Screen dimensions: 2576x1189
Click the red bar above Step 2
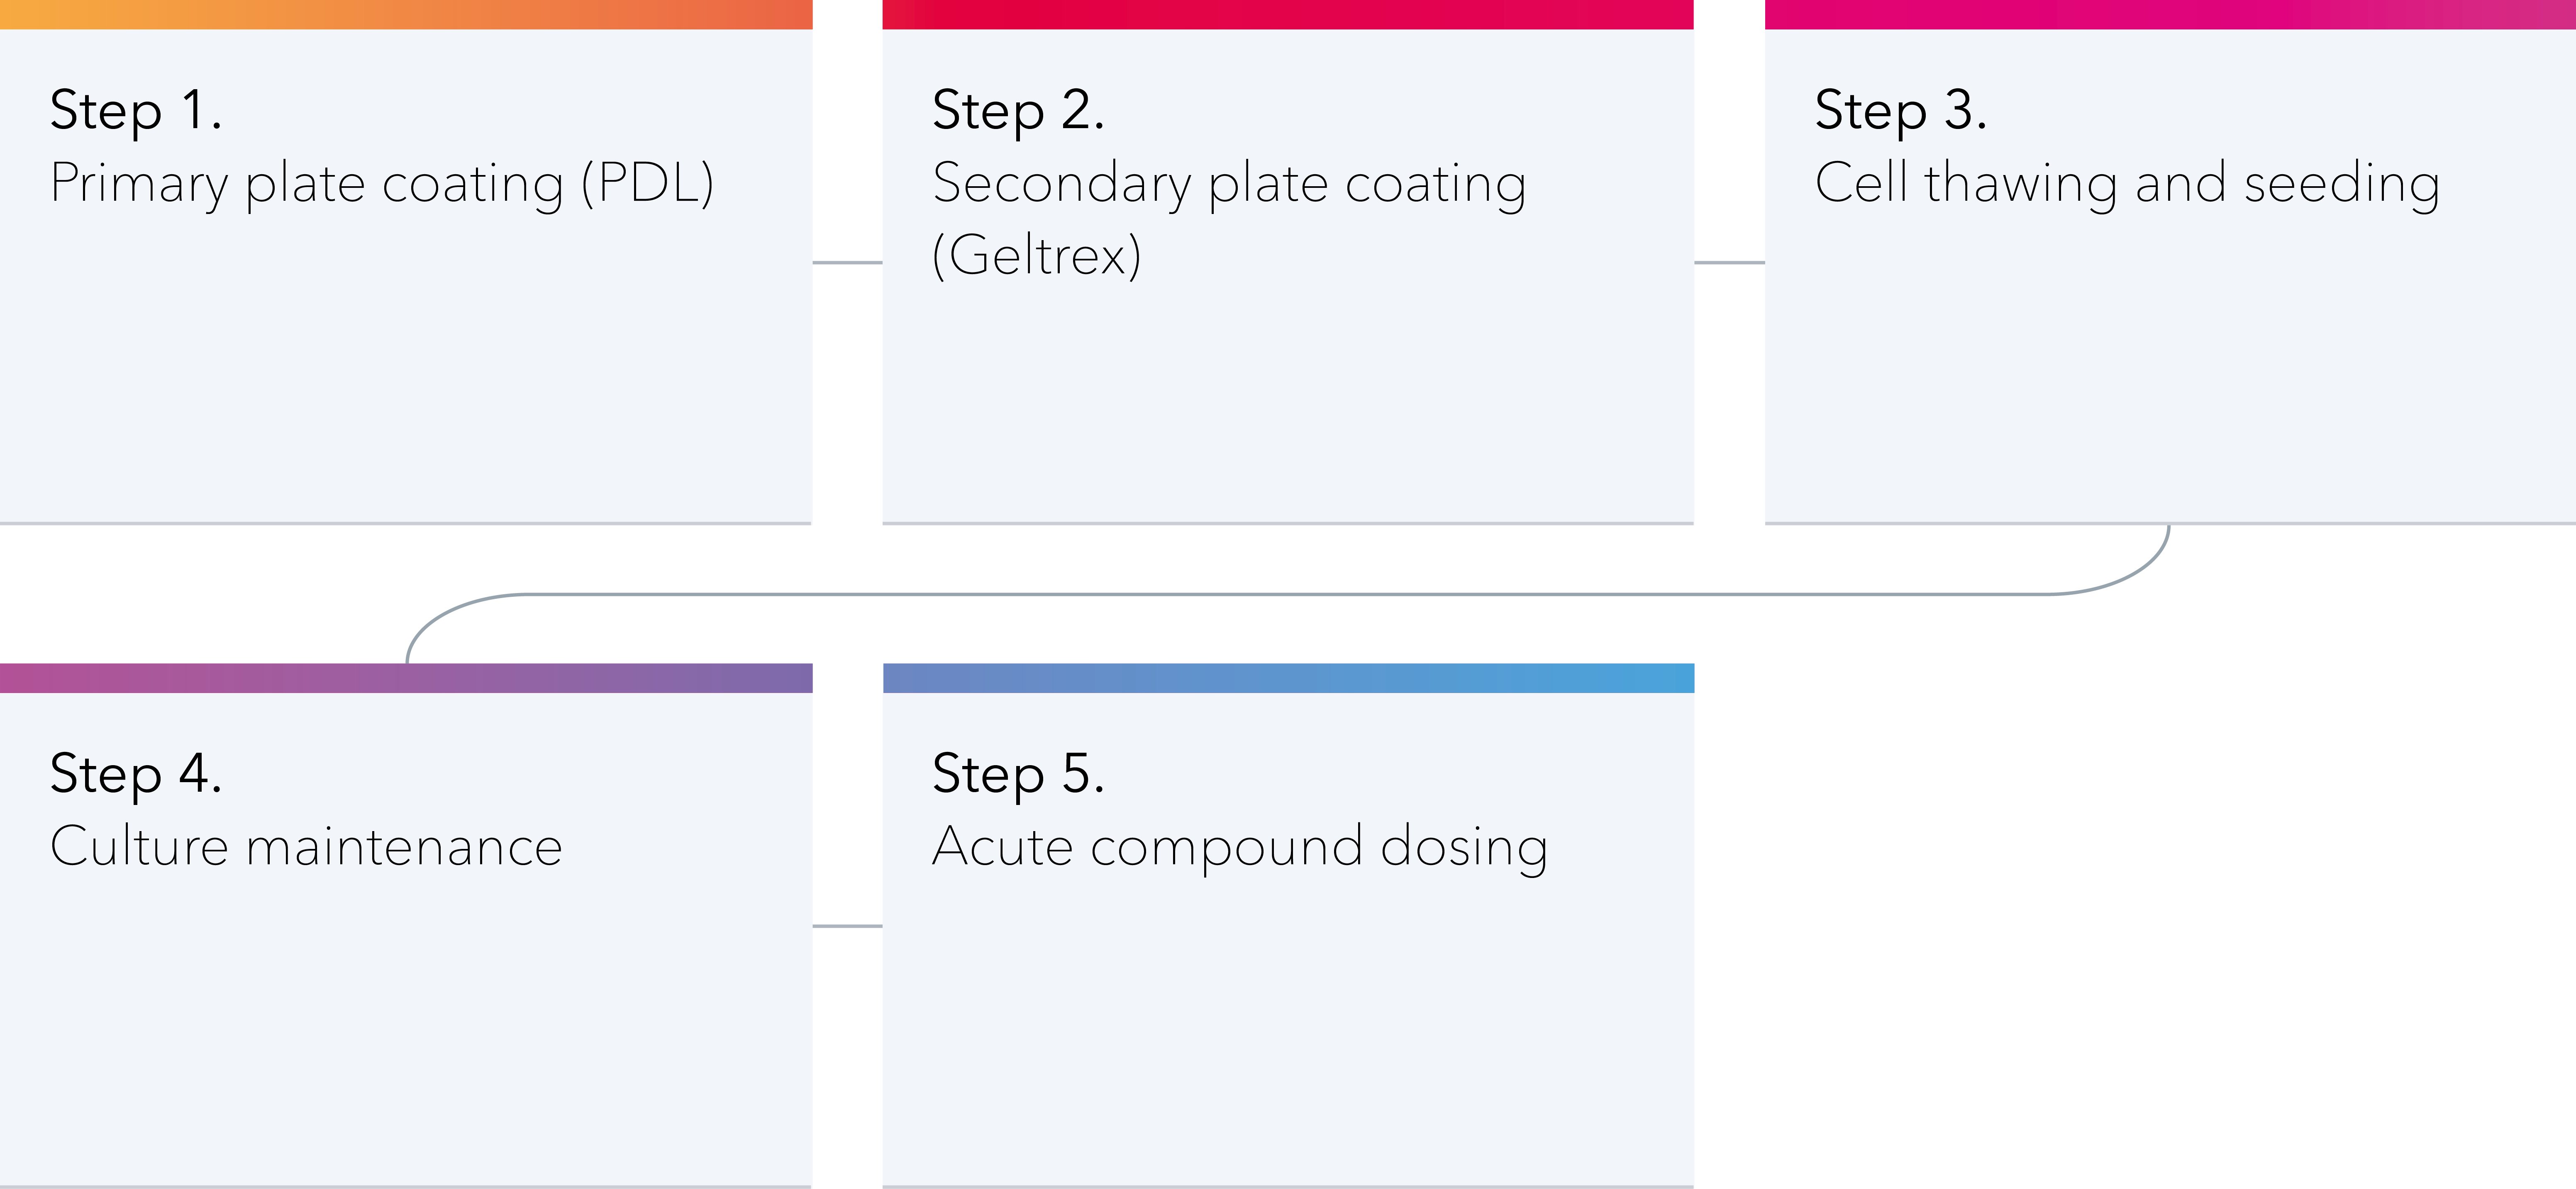point(1288,14)
